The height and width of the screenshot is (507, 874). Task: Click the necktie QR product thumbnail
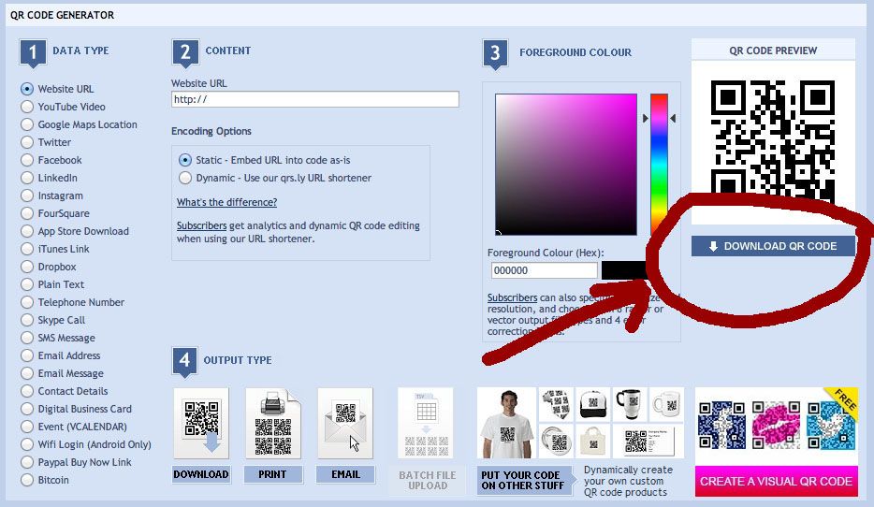point(556,404)
